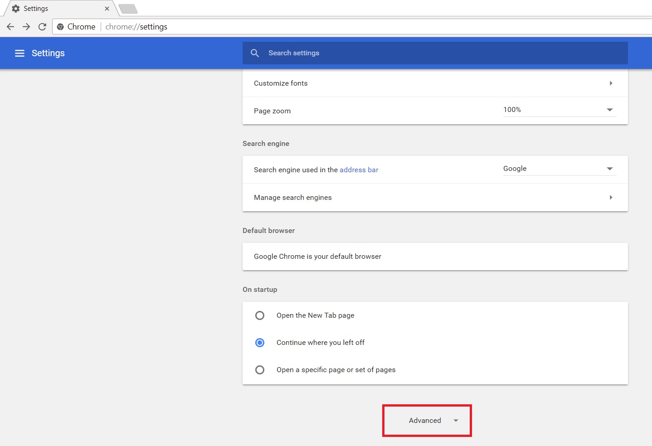Click the Manage search engines arrow
The height and width of the screenshot is (446, 652).
click(611, 197)
